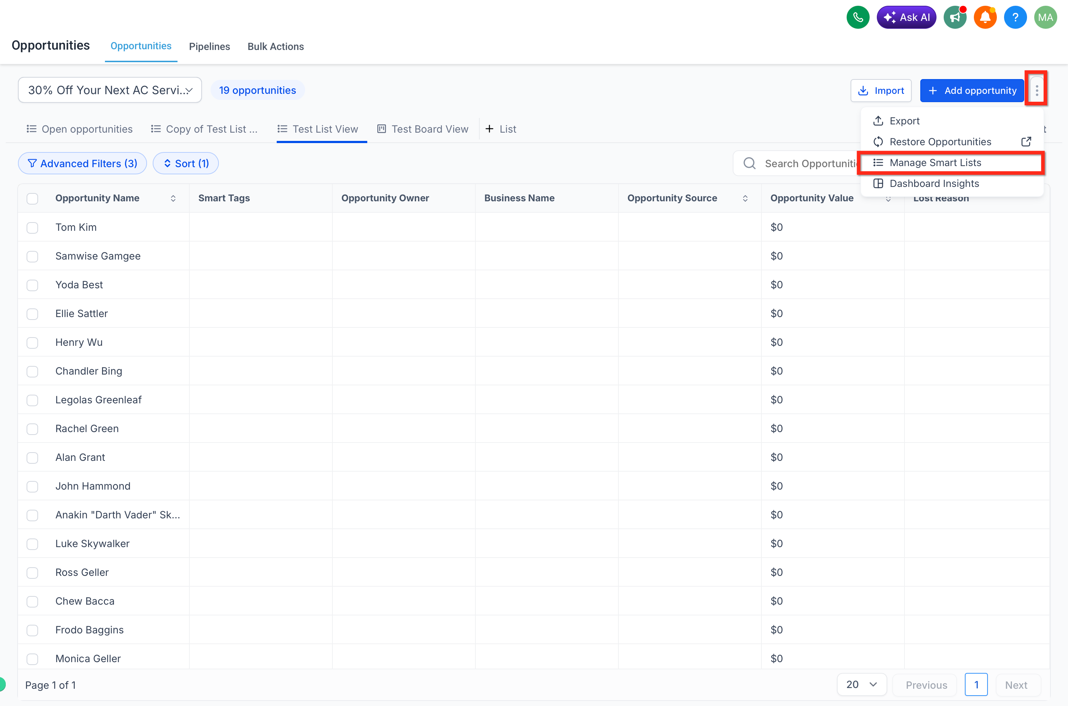
Task: Open the John Hammond opportunity
Action: [x=93, y=486]
